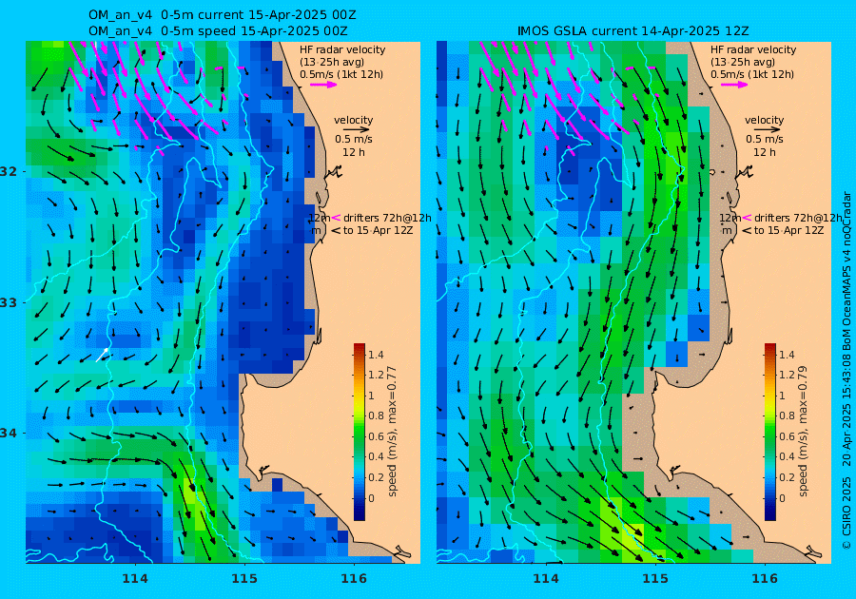Click the '0.2' tick on the right colorbar

pos(787,478)
